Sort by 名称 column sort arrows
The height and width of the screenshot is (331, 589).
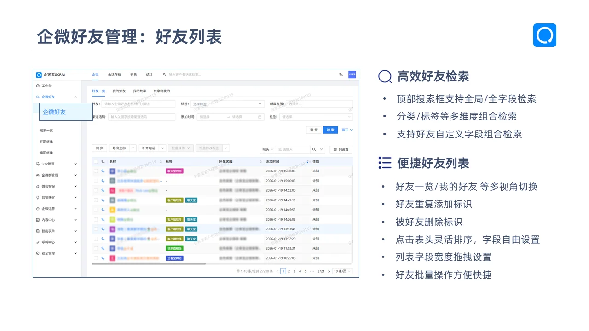point(161,162)
